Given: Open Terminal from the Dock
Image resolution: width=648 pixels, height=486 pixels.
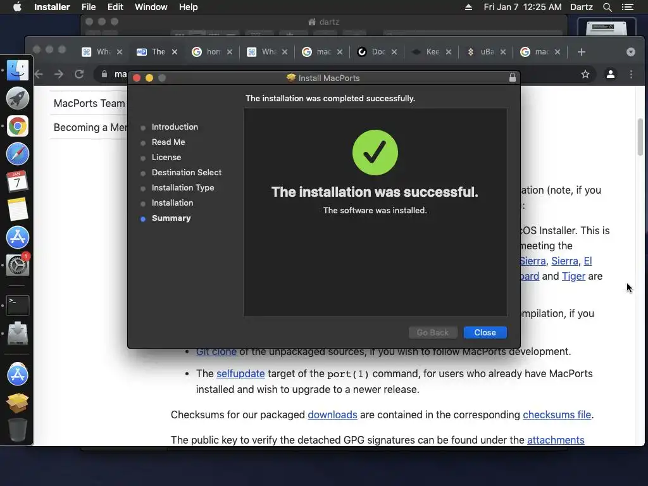Looking at the screenshot, I should coord(17,306).
